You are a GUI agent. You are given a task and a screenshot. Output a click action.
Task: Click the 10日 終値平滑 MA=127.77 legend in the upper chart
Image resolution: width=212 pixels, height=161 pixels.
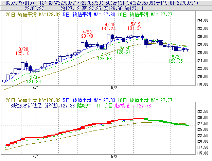[x=145, y=15]
